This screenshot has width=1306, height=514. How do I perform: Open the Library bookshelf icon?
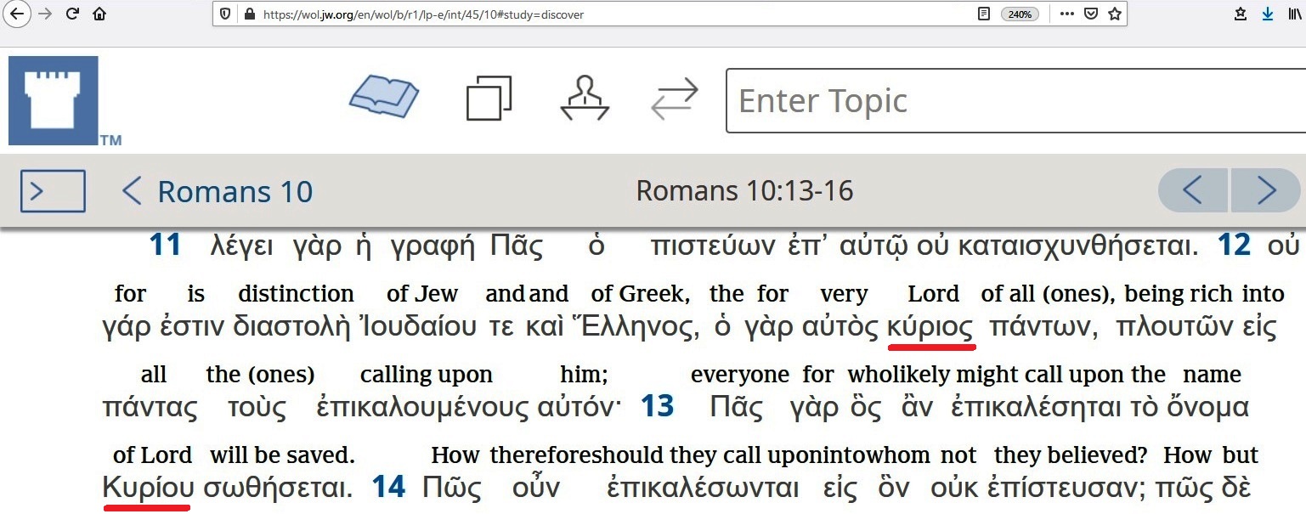1294,14
